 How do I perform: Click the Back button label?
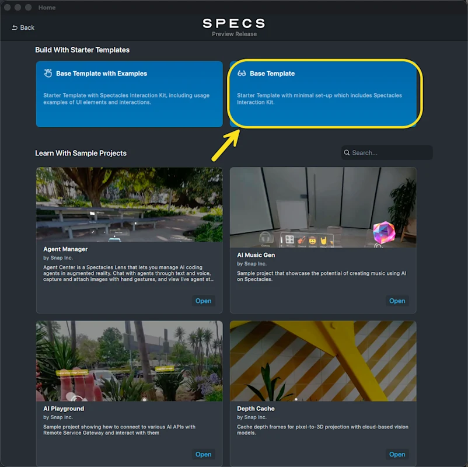(27, 27)
